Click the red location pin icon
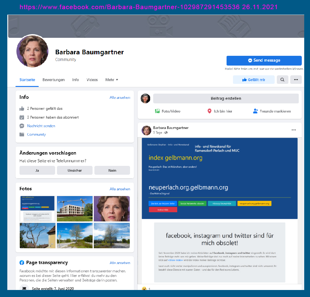Image resolution: width=310 pixels, height=297 pixels. [x=210, y=111]
